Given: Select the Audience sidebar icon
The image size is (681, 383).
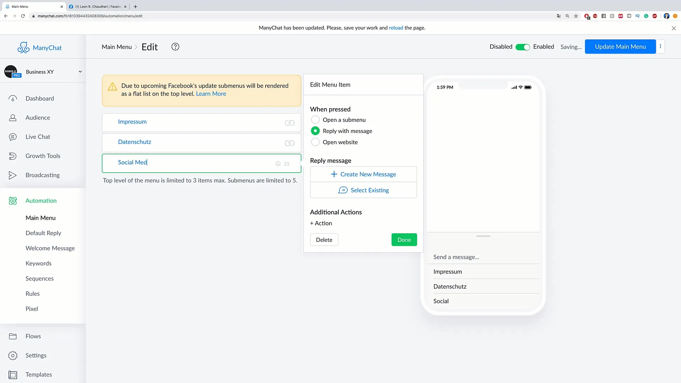Looking at the screenshot, I should (12, 117).
